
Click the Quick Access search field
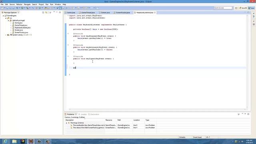click(223, 8)
